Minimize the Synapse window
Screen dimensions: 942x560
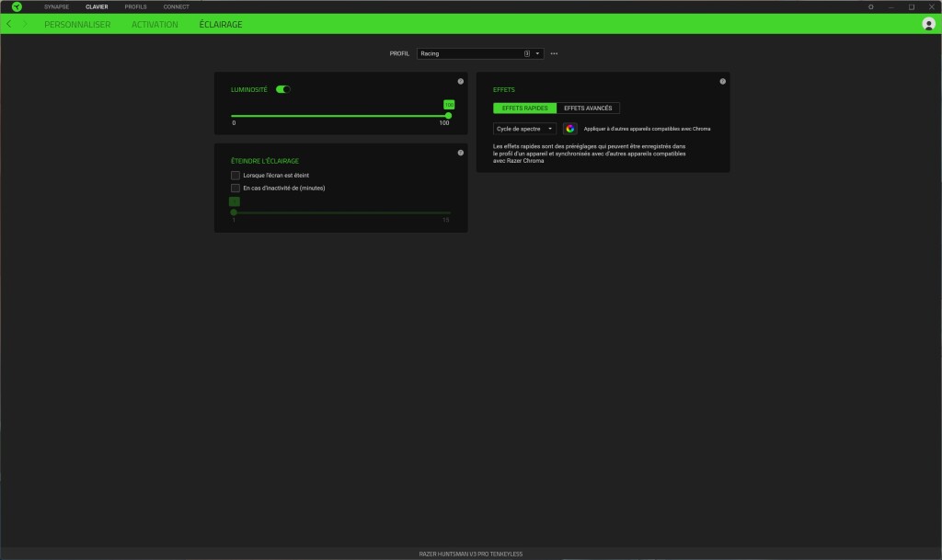[890, 7]
